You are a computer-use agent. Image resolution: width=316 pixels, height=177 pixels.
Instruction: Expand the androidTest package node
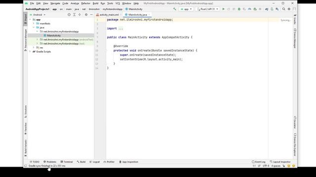click(x=38, y=39)
